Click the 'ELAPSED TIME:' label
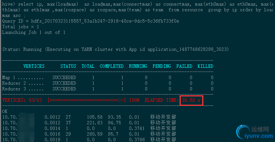The width and height of the screenshot is (275, 142). [162, 100]
